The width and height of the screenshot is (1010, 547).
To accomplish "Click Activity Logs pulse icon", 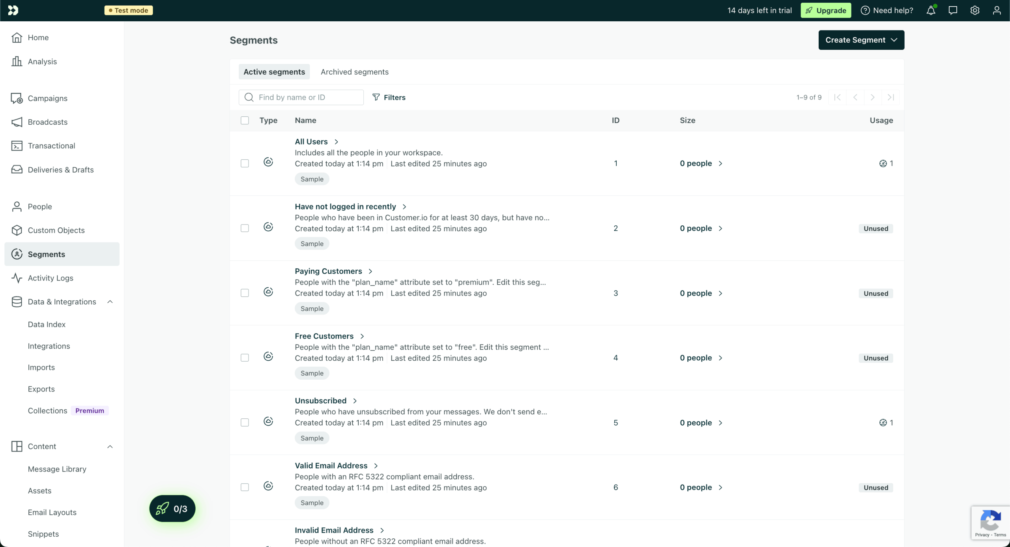I will 17,278.
